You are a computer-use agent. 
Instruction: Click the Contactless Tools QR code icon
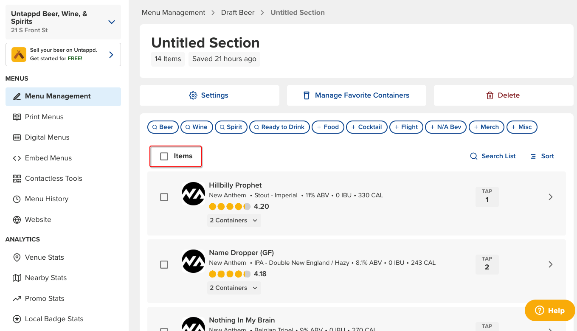[x=17, y=179]
